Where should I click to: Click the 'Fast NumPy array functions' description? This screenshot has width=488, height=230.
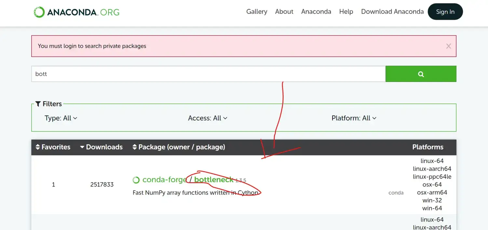coord(196,193)
